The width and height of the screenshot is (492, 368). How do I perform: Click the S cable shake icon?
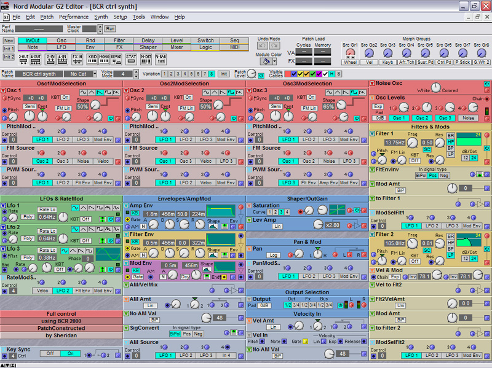pos(338,74)
